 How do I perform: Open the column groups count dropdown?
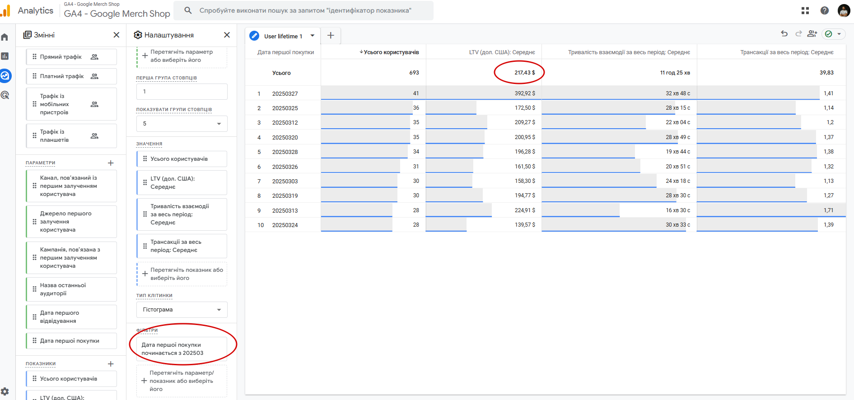click(x=182, y=124)
